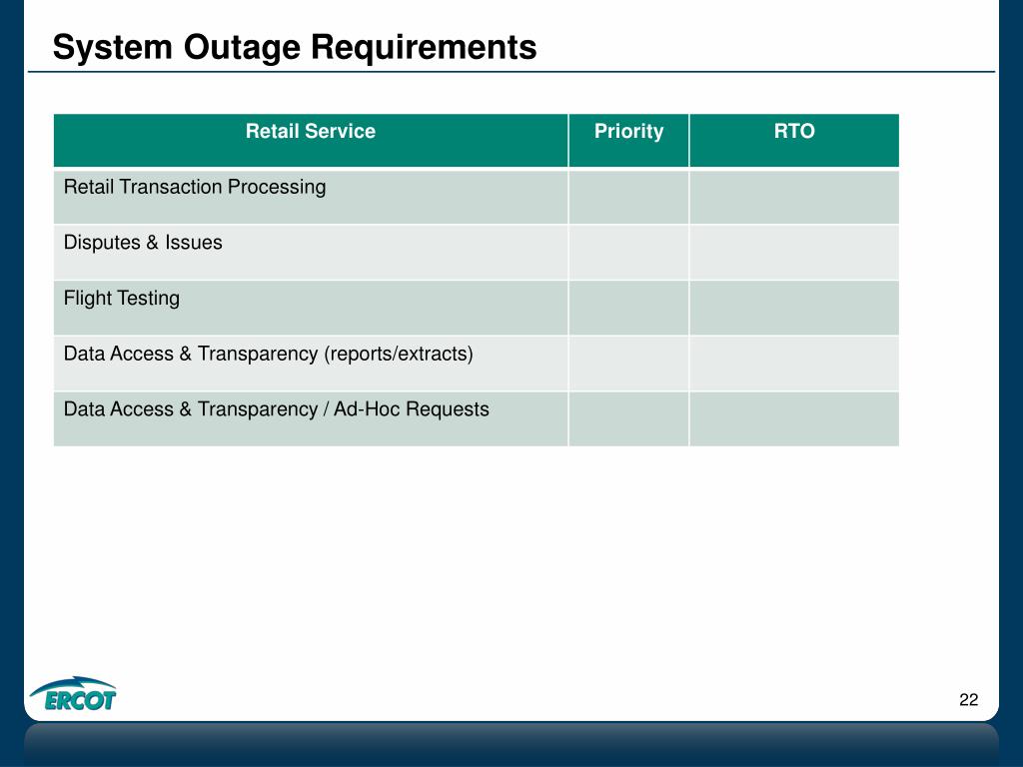This screenshot has width=1023, height=767.
Task: Click the RTO cell for the reports/extracts row
Action: click(794, 364)
